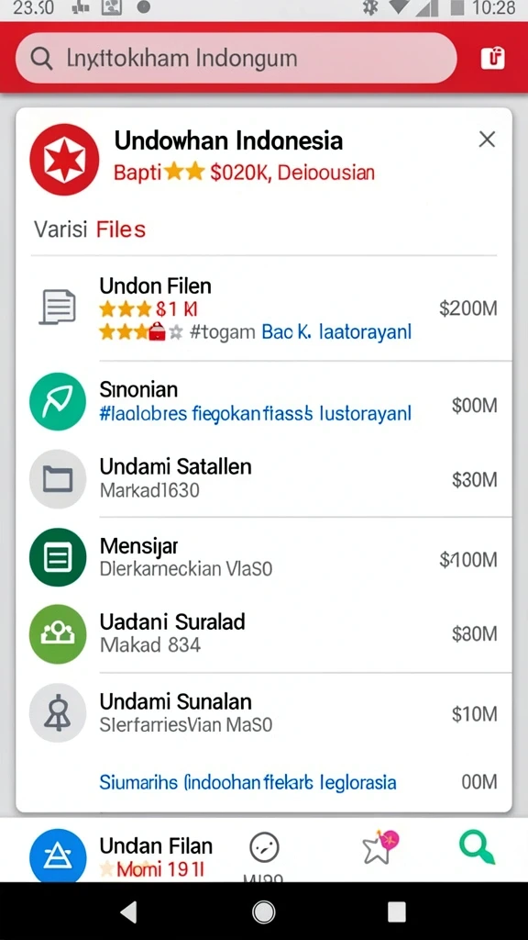Select the 'Makad 834' subtitle

[149, 645]
